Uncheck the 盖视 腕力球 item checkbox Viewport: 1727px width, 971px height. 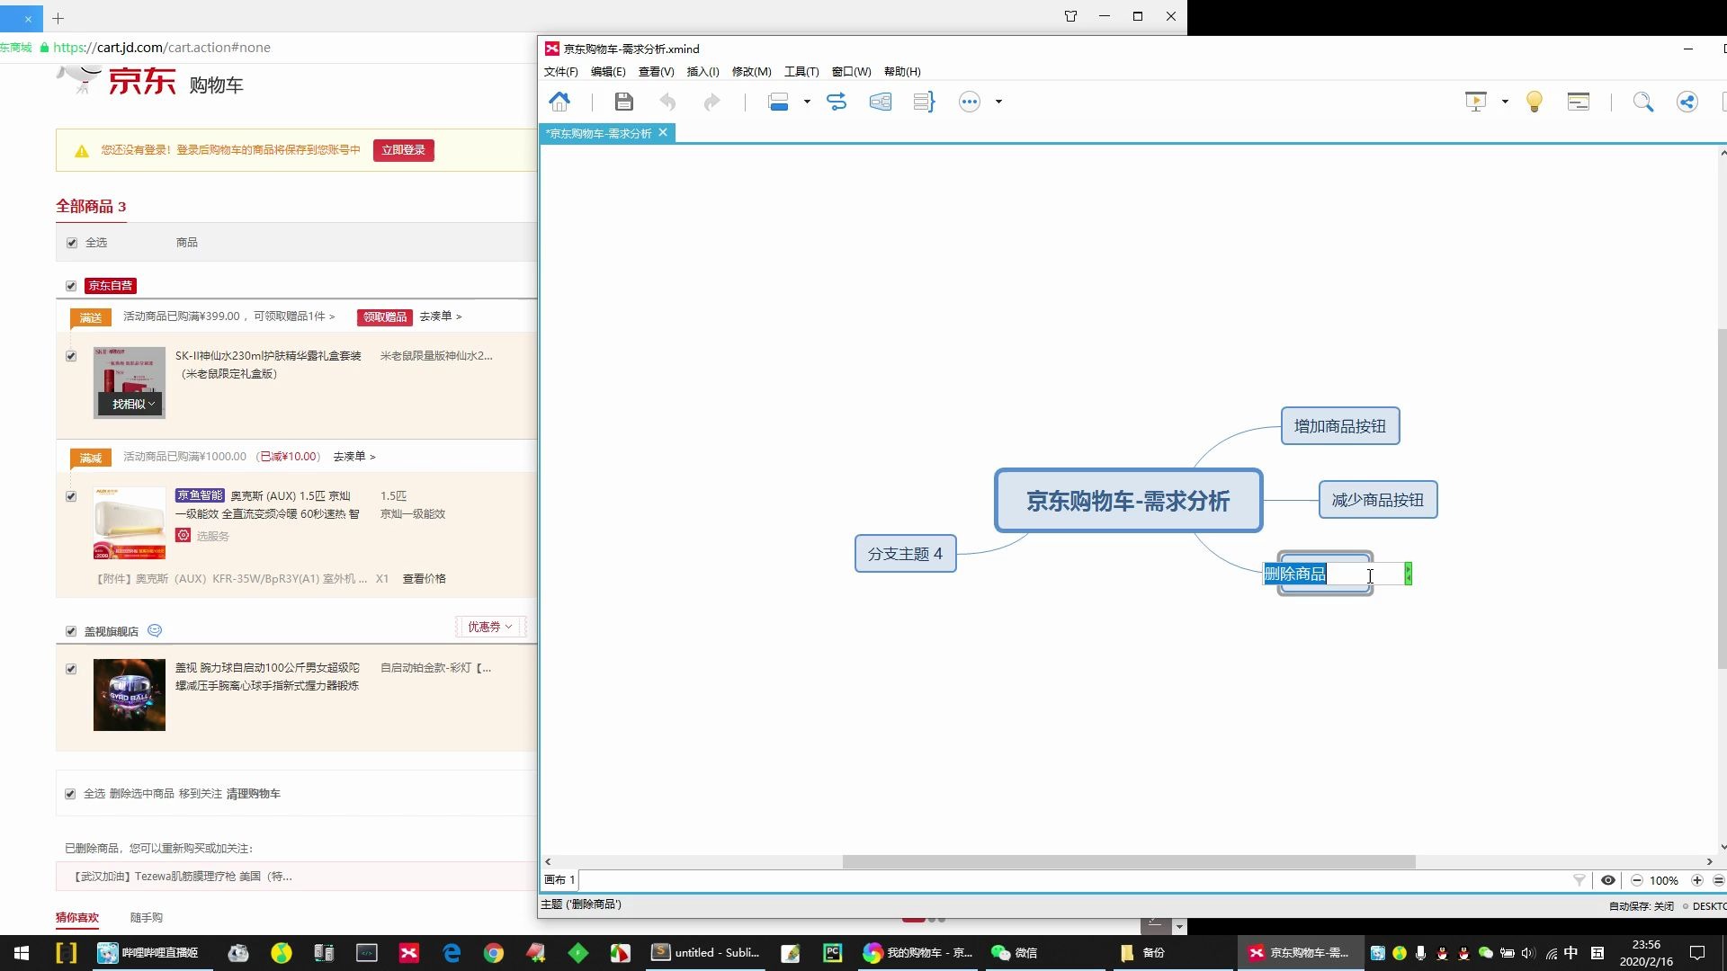point(71,669)
